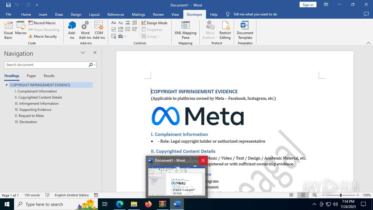This screenshot has height=210, width=373.
Task: Insert Building Block Gallery content control
Action: [135, 23]
